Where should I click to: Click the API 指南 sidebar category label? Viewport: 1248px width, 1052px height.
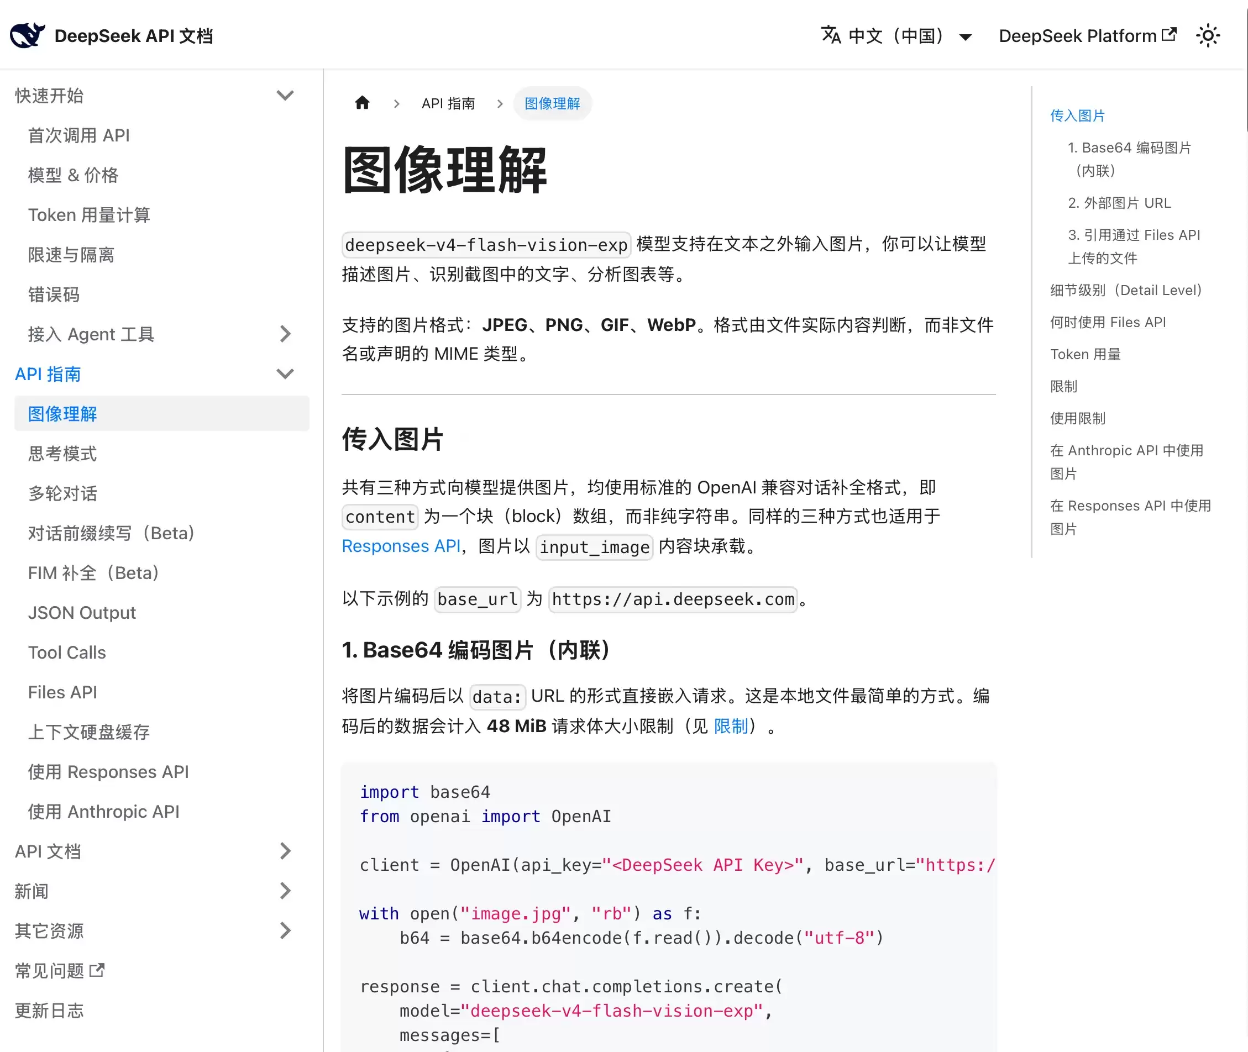[48, 374]
